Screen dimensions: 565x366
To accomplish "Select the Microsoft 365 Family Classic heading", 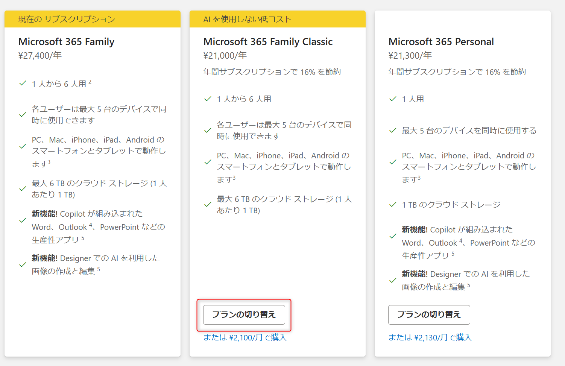I will pyautogui.click(x=268, y=42).
